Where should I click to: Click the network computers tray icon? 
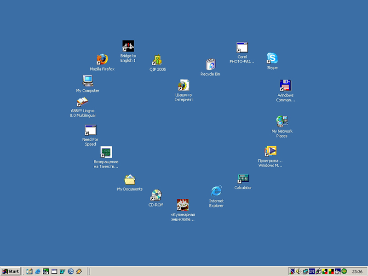305,271
